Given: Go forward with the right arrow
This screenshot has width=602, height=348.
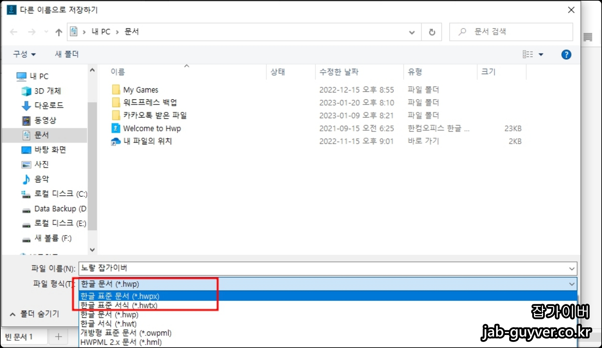Looking at the screenshot, I should coord(32,32).
